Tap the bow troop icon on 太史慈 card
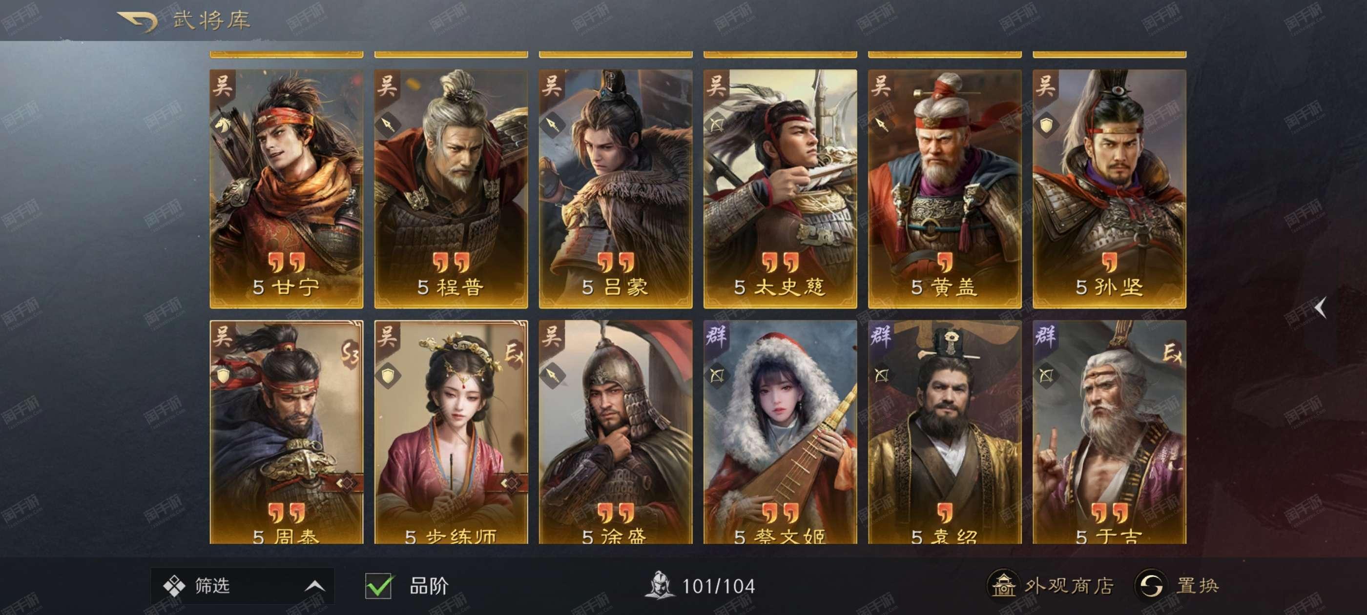1367x615 pixels. [x=716, y=125]
